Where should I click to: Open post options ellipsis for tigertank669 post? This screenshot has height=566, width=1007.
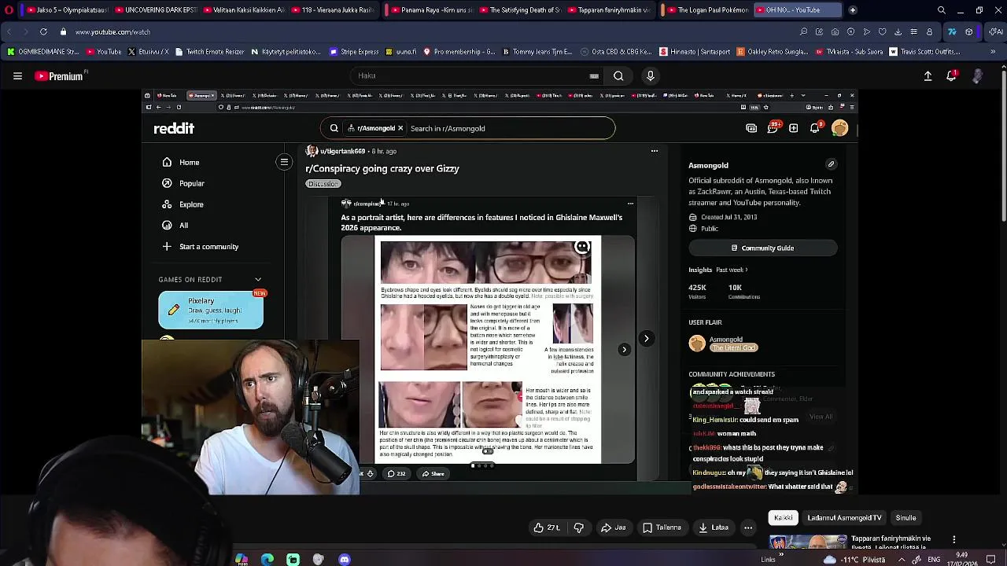tap(654, 151)
